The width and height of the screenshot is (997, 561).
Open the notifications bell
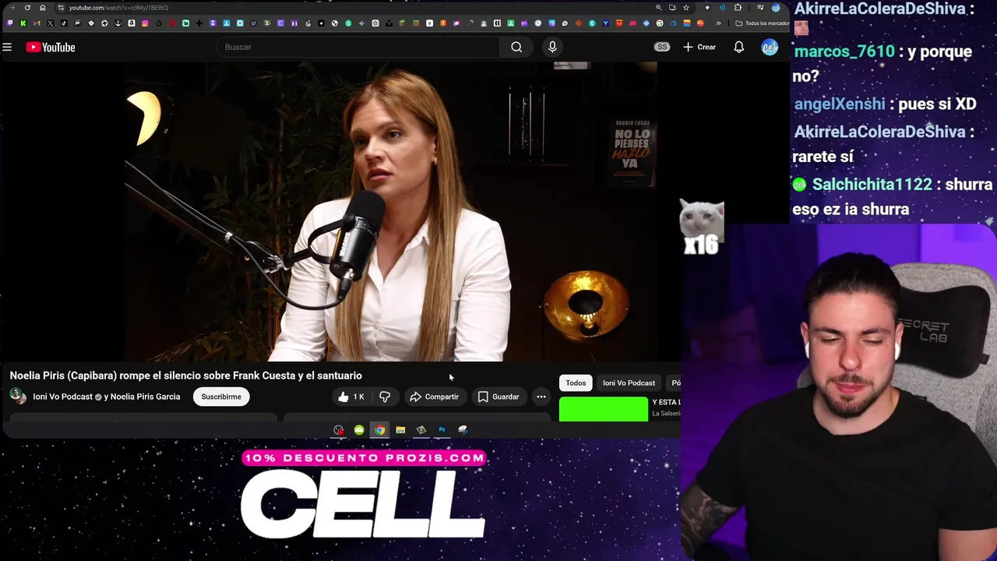tap(738, 47)
